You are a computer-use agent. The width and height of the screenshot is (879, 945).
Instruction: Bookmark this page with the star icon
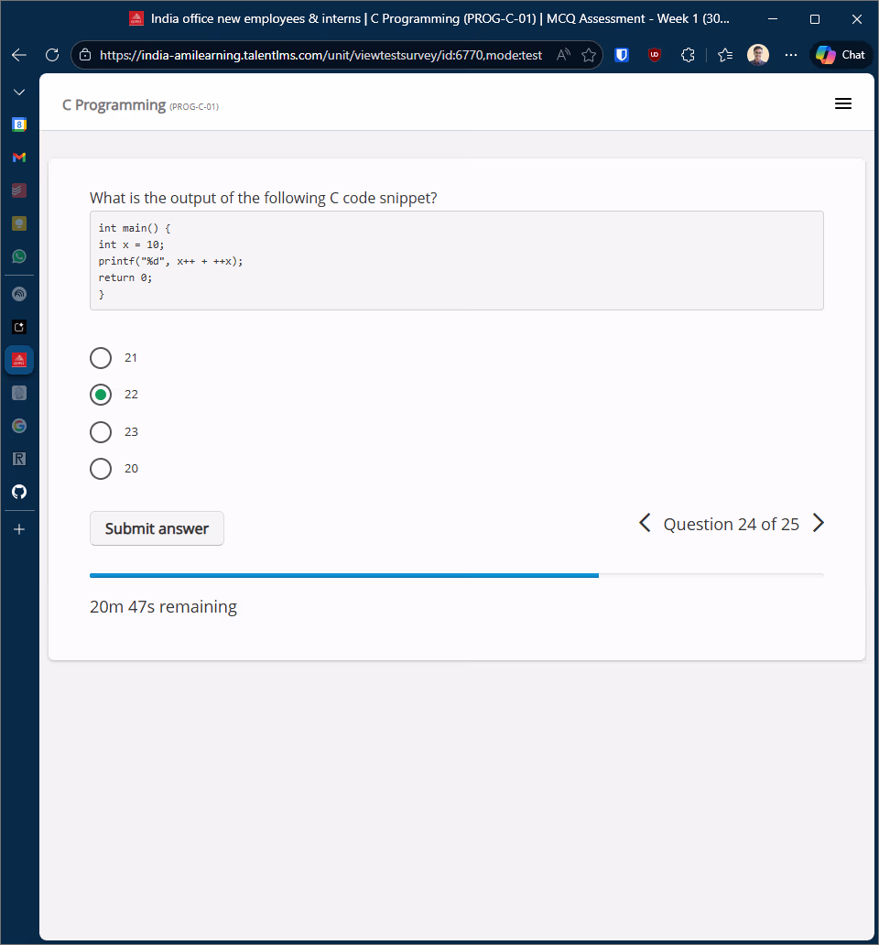[589, 55]
